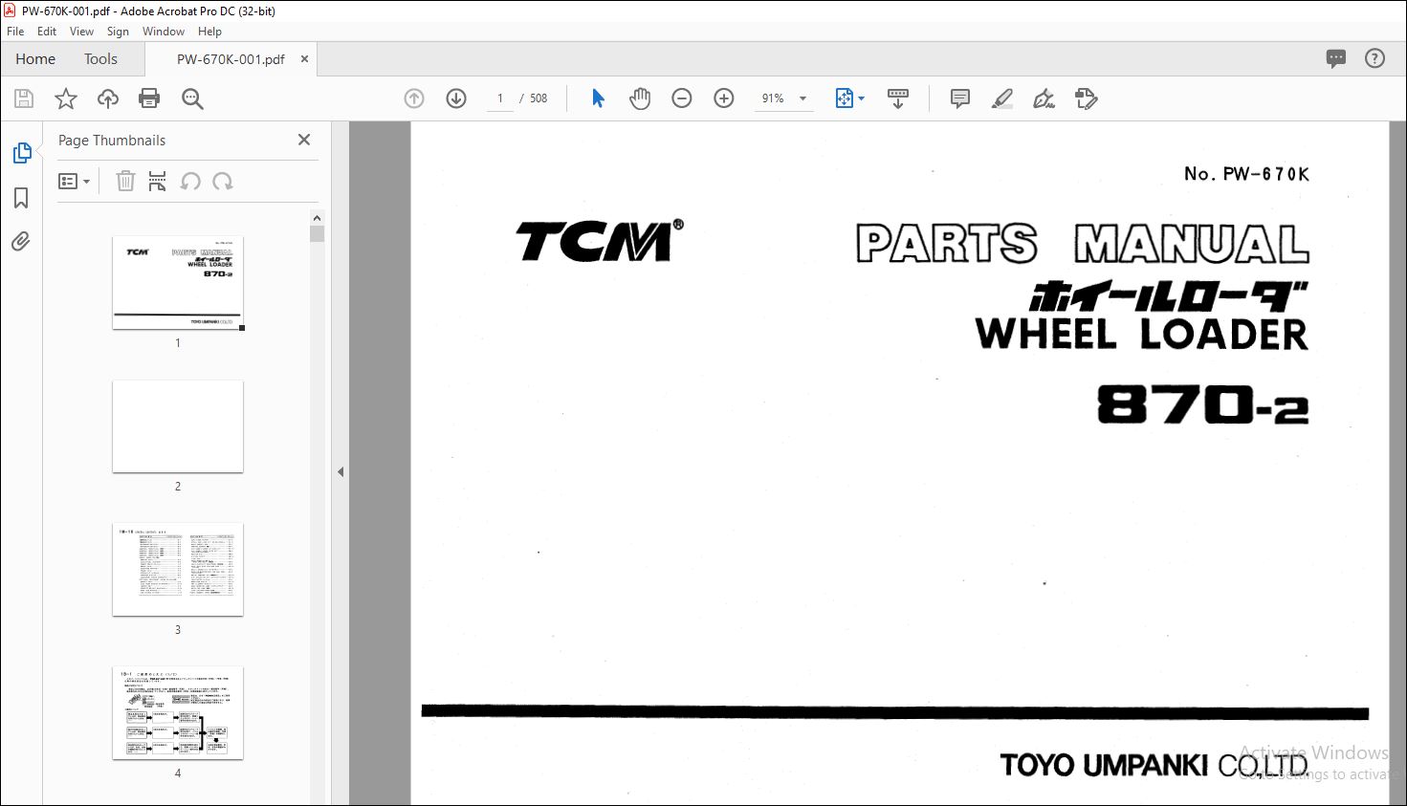Rotate page clockwise
Screen dimensions: 1407x806
[x=223, y=181]
